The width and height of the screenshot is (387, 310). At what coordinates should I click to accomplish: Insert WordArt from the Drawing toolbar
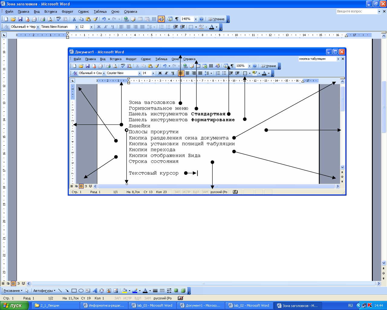click(x=95, y=291)
